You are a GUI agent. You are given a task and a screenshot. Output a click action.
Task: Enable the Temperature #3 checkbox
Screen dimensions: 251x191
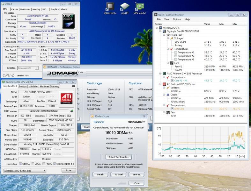176,60
